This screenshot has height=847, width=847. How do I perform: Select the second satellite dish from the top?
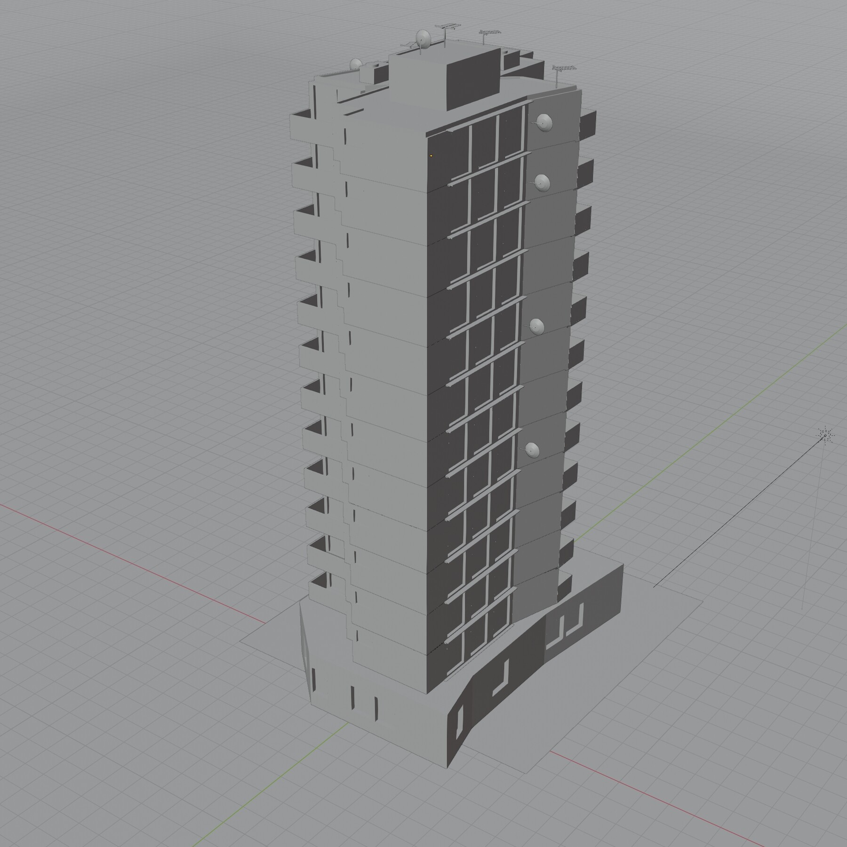pyautogui.click(x=543, y=184)
